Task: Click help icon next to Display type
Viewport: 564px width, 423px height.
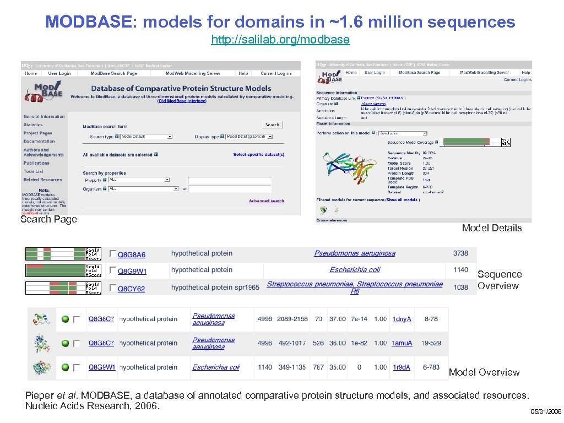Action: (x=222, y=137)
